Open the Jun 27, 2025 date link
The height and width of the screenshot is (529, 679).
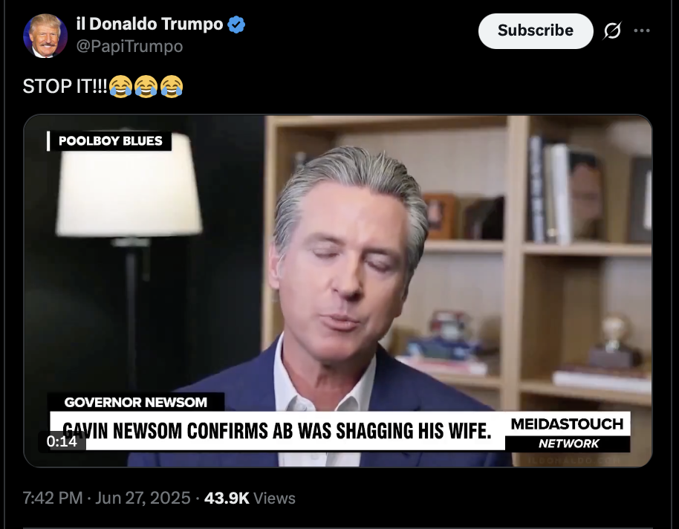pos(143,498)
